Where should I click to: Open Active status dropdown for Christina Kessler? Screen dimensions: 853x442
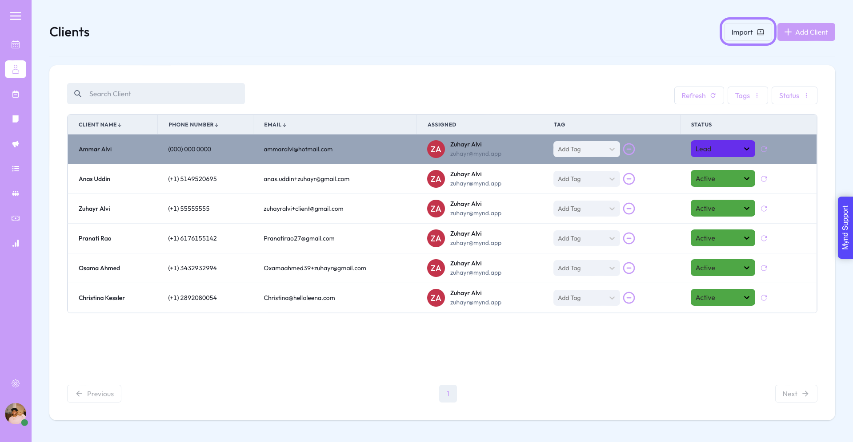tap(723, 297)
